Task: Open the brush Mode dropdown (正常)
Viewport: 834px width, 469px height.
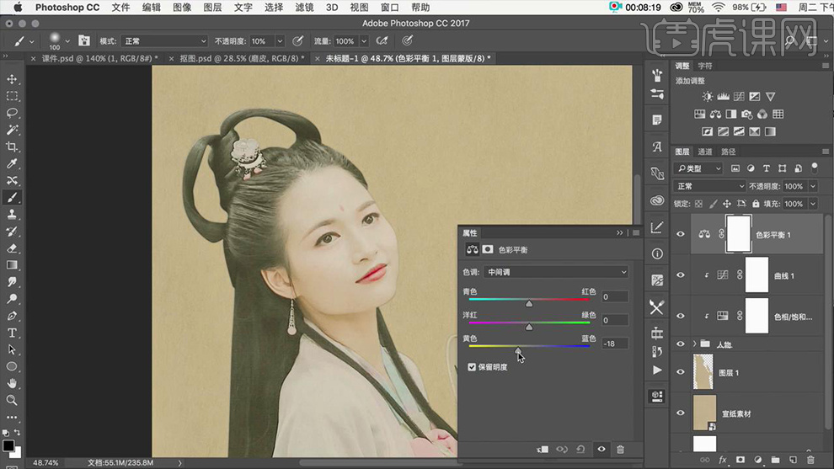Action: (164, 41)
